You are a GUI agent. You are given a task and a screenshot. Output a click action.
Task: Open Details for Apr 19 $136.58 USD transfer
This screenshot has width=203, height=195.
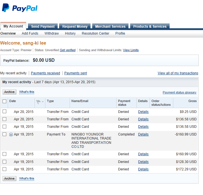[143, 127]
